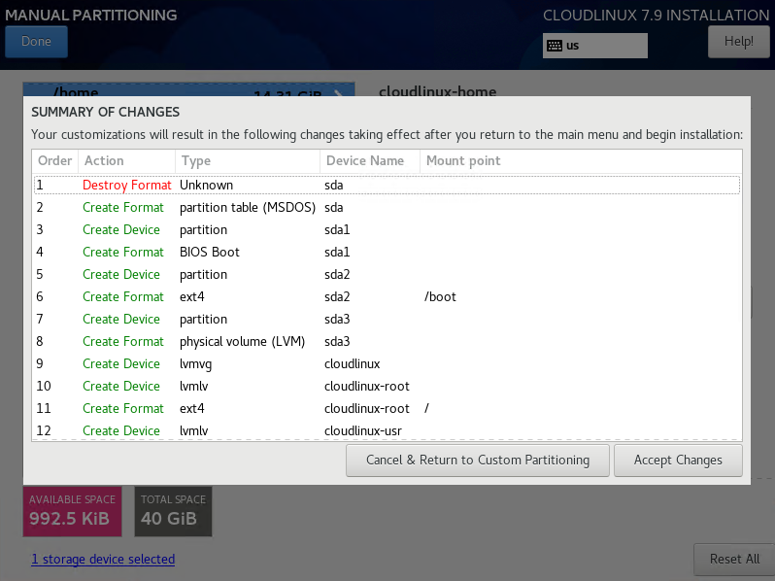Click the AVAILABLE SPACE 992.5 KiB box
The image size is (775, 581).
coord(72,511)
